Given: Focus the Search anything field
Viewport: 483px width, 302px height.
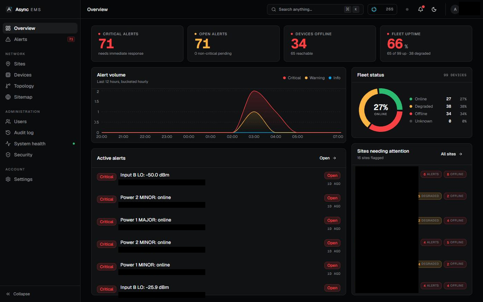Looking at the screenshot, I should [x=315, y=9].
